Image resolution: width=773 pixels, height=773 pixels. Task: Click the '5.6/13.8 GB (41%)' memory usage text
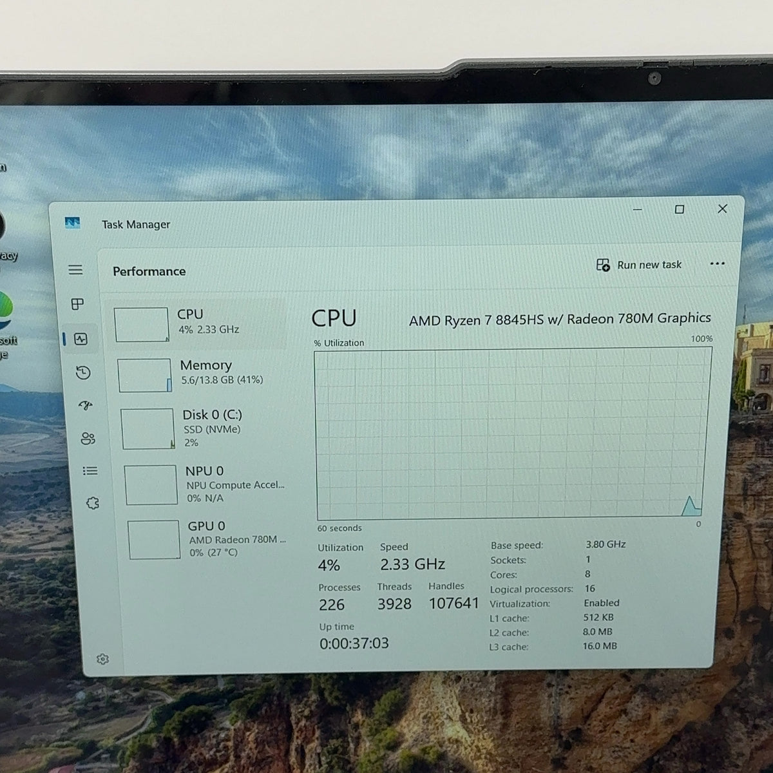(222, 380)
